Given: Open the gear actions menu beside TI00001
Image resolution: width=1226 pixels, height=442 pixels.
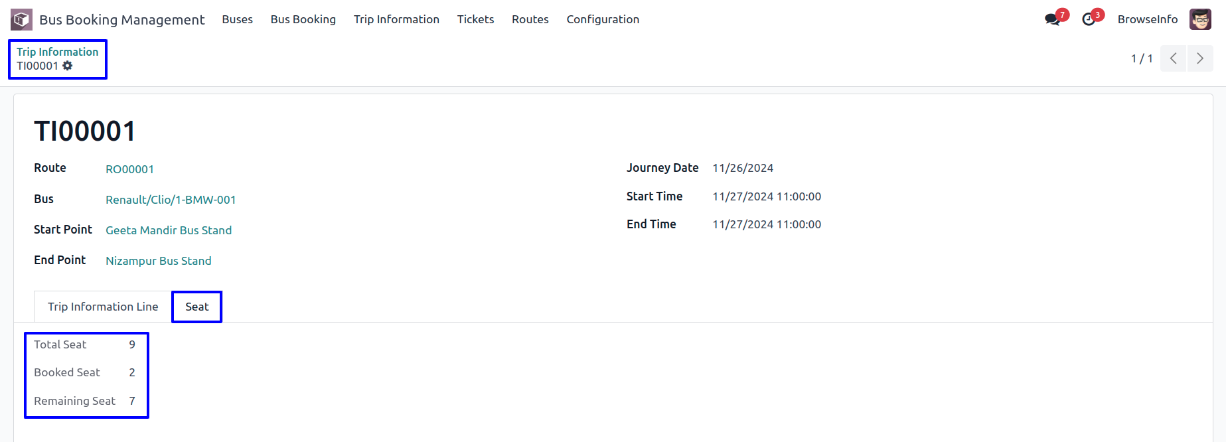Looking at the screenshot, I should click(68, 66).
